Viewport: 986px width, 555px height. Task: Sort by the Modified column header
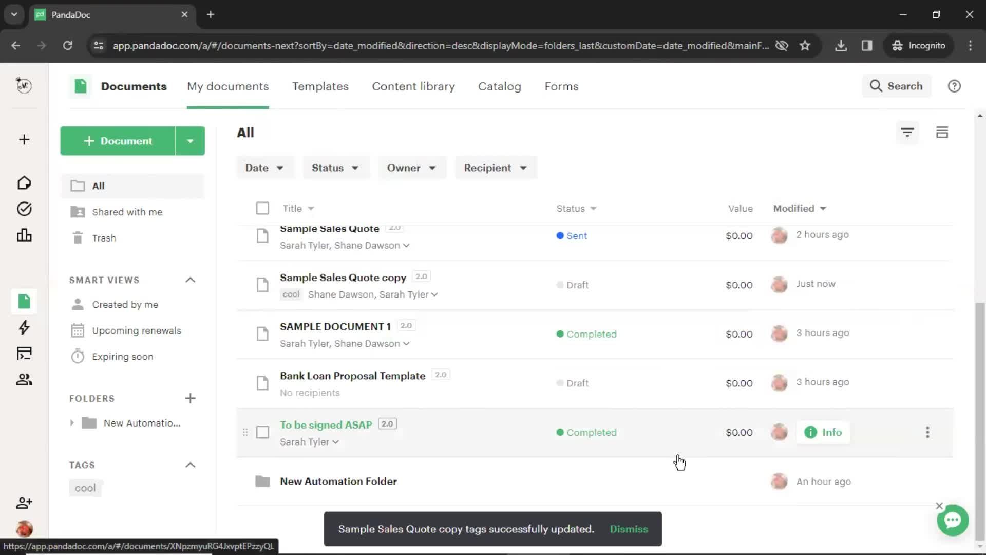pyautogui.click(x=800, y=208)
